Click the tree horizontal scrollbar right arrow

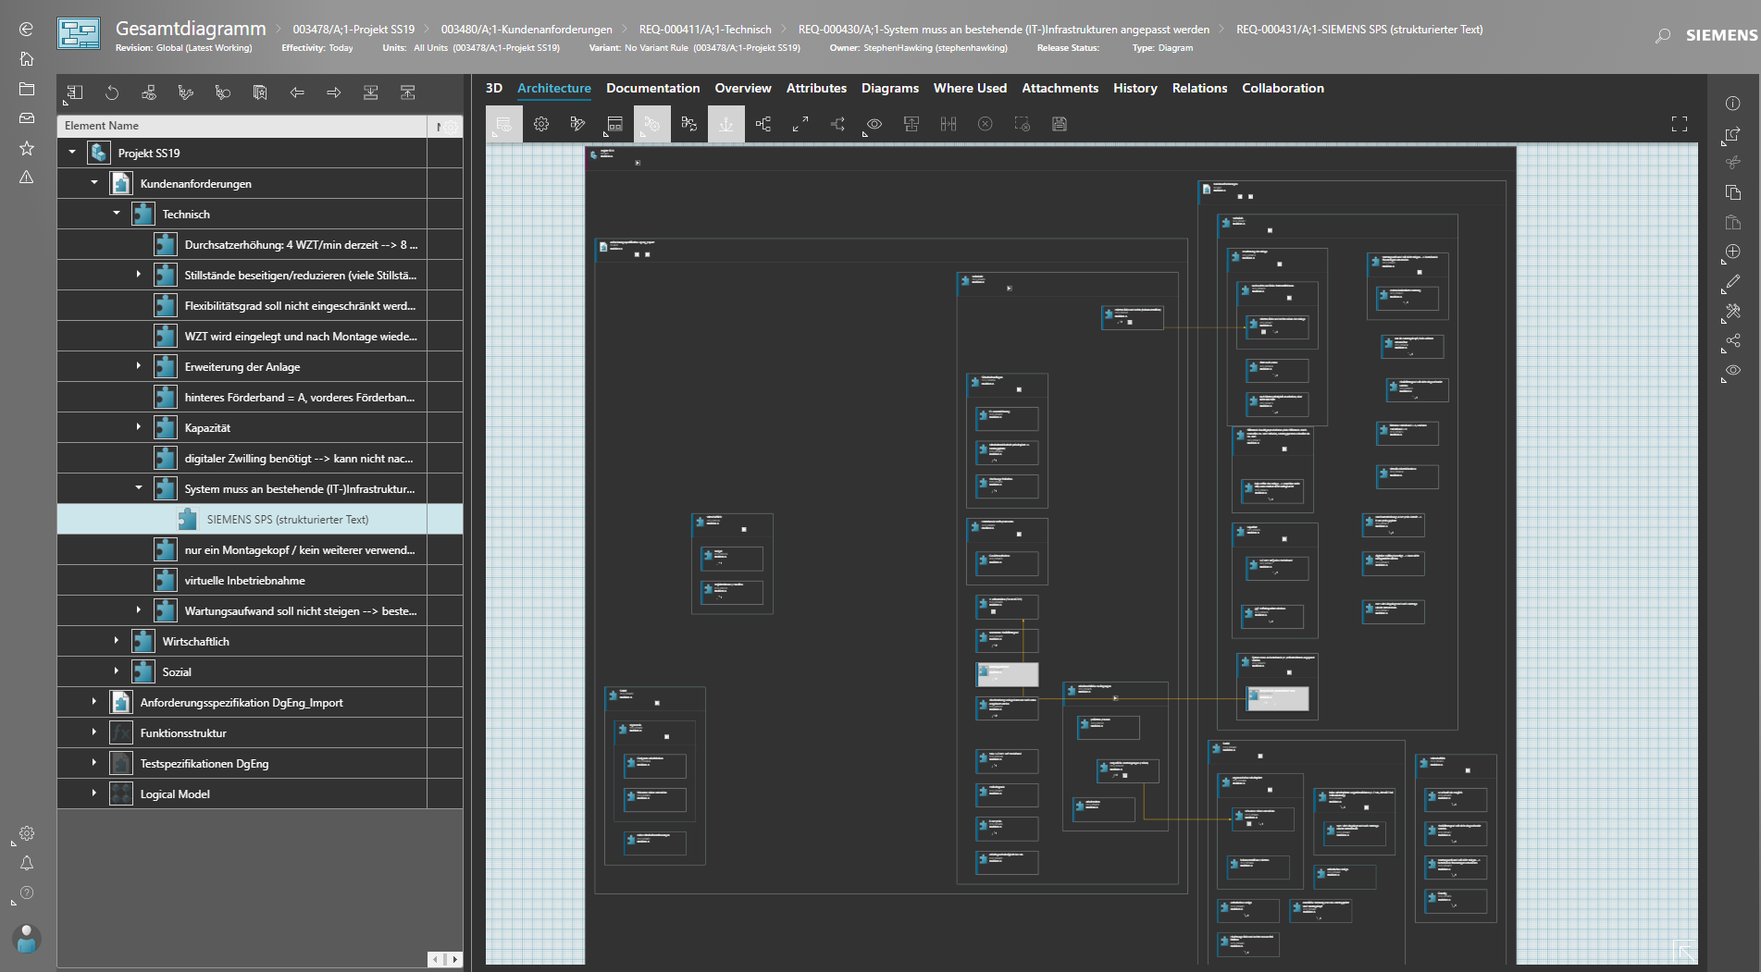coord(455,959)
